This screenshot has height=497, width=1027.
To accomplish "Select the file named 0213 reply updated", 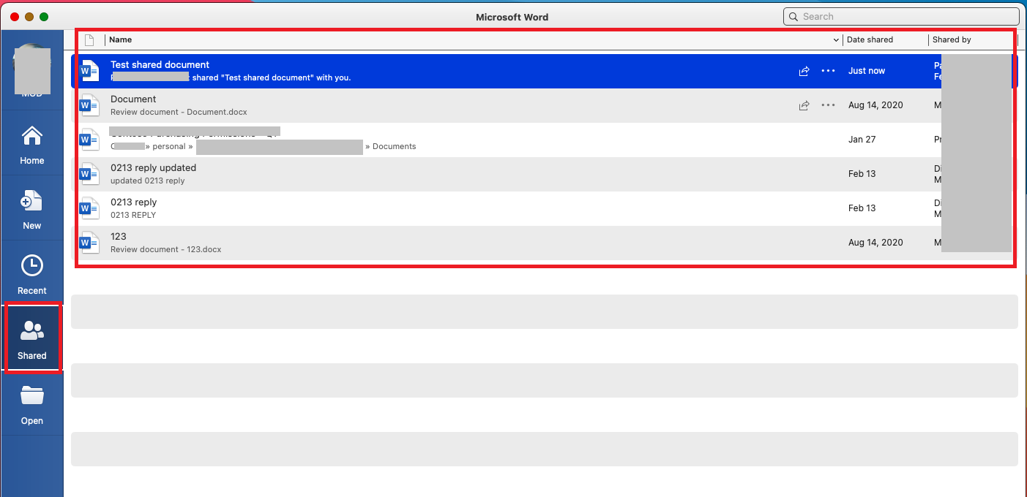I will point(153,167).
